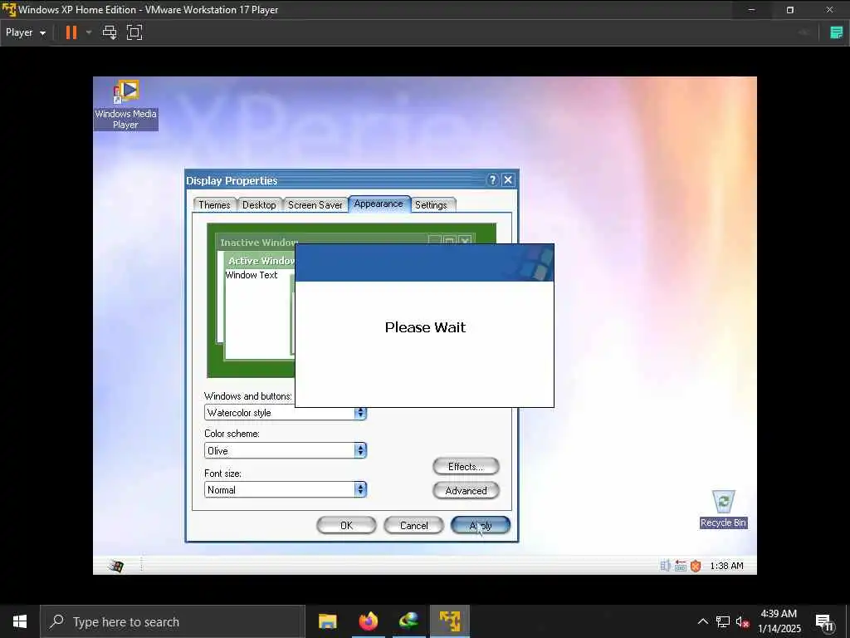Show hidden system tray icons

coord(702,621)
